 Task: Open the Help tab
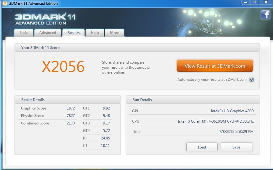(95, 33)
